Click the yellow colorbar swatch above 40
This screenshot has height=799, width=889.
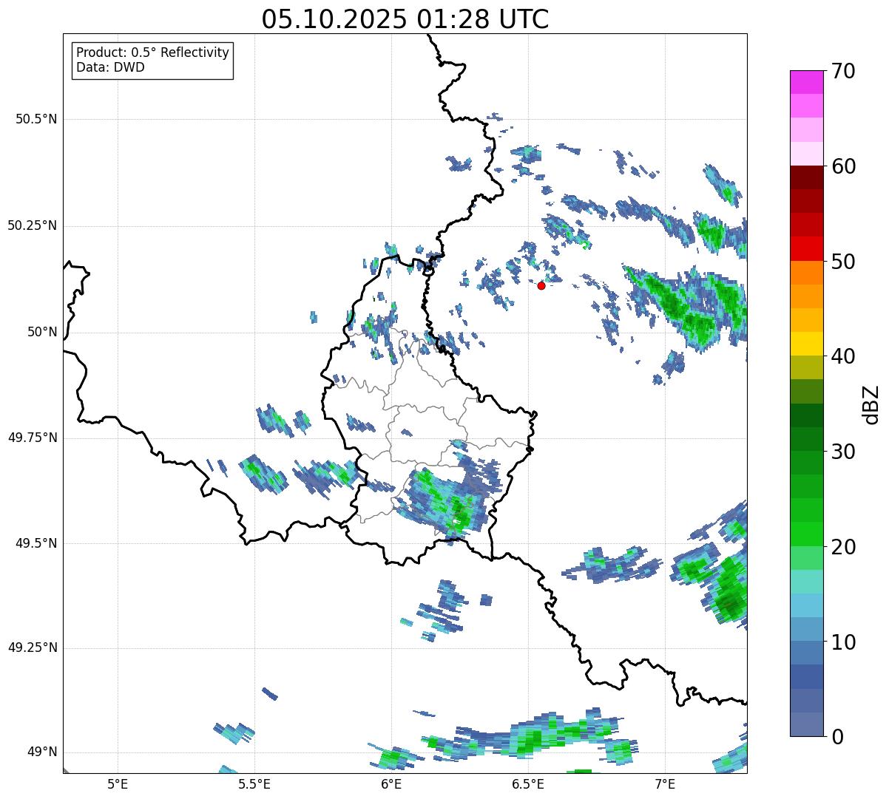(807, 344)
